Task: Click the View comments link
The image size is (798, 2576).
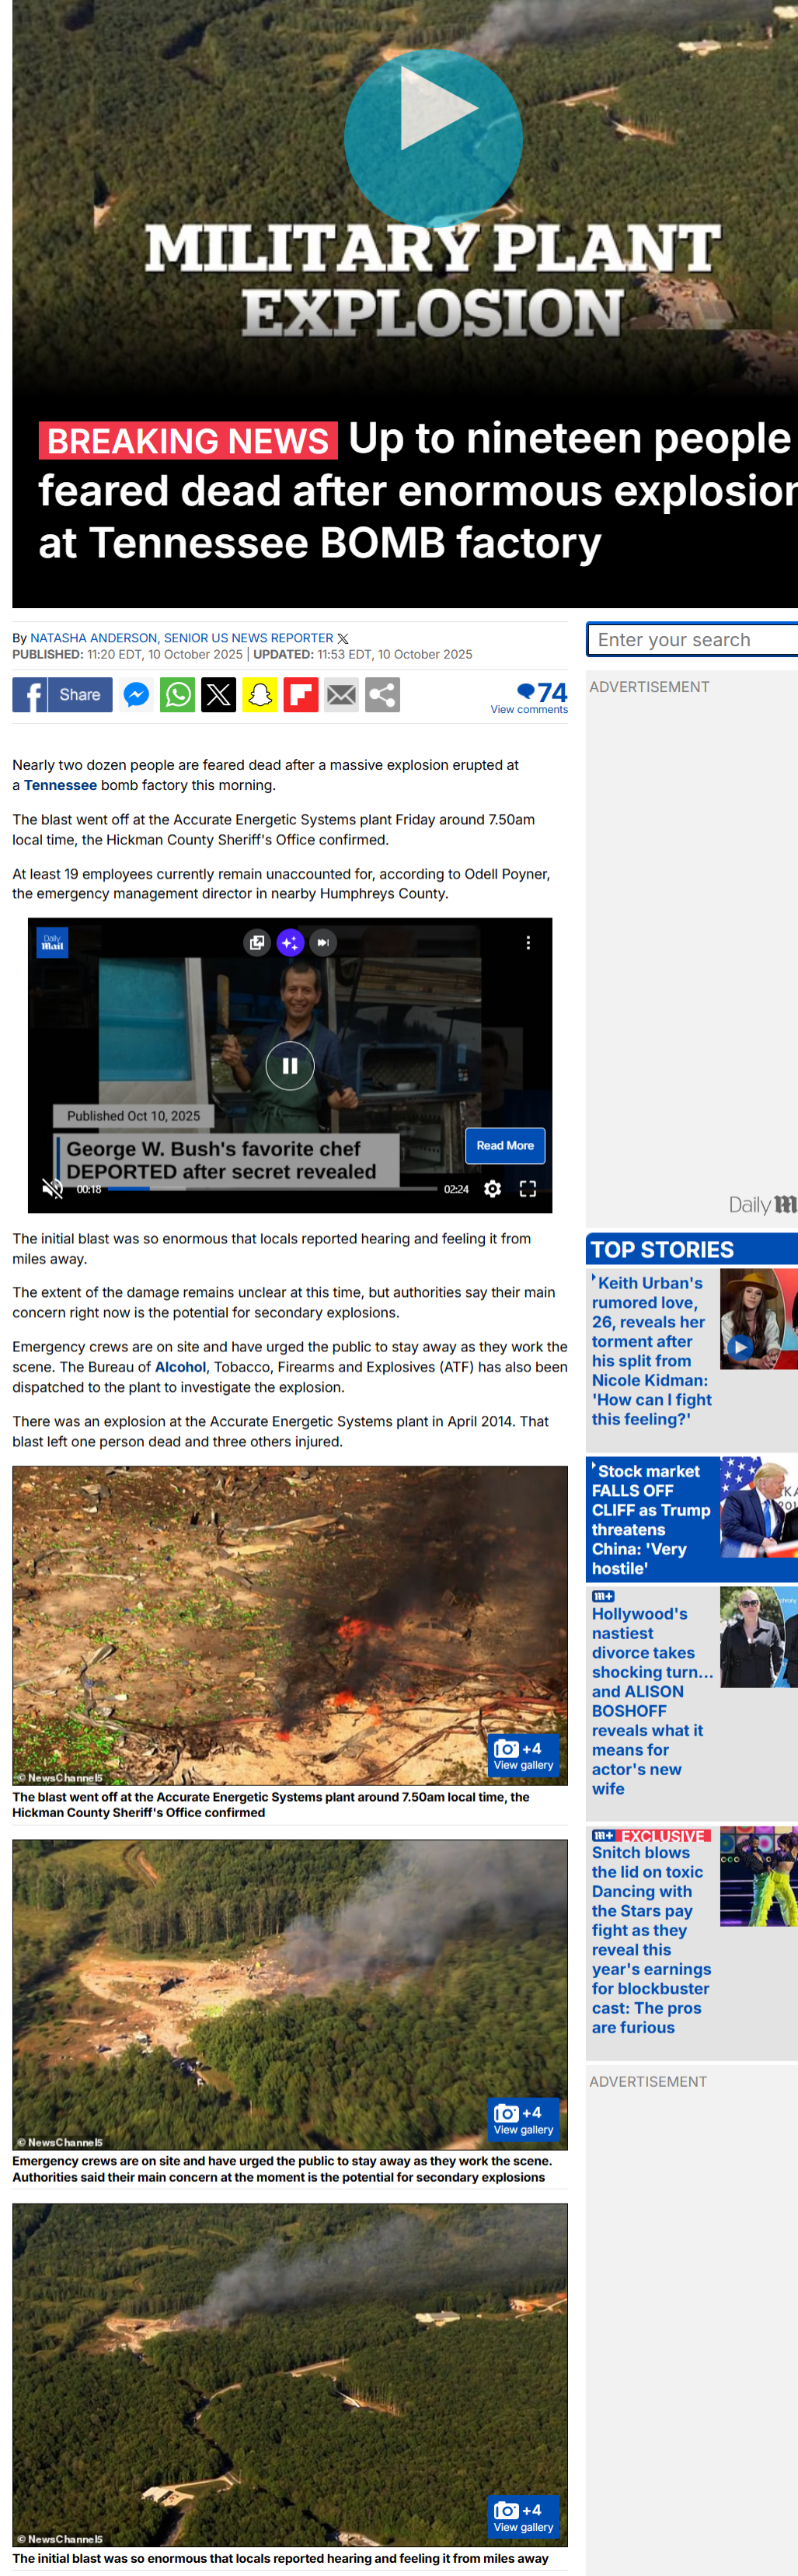Action: tap(528, 709)
